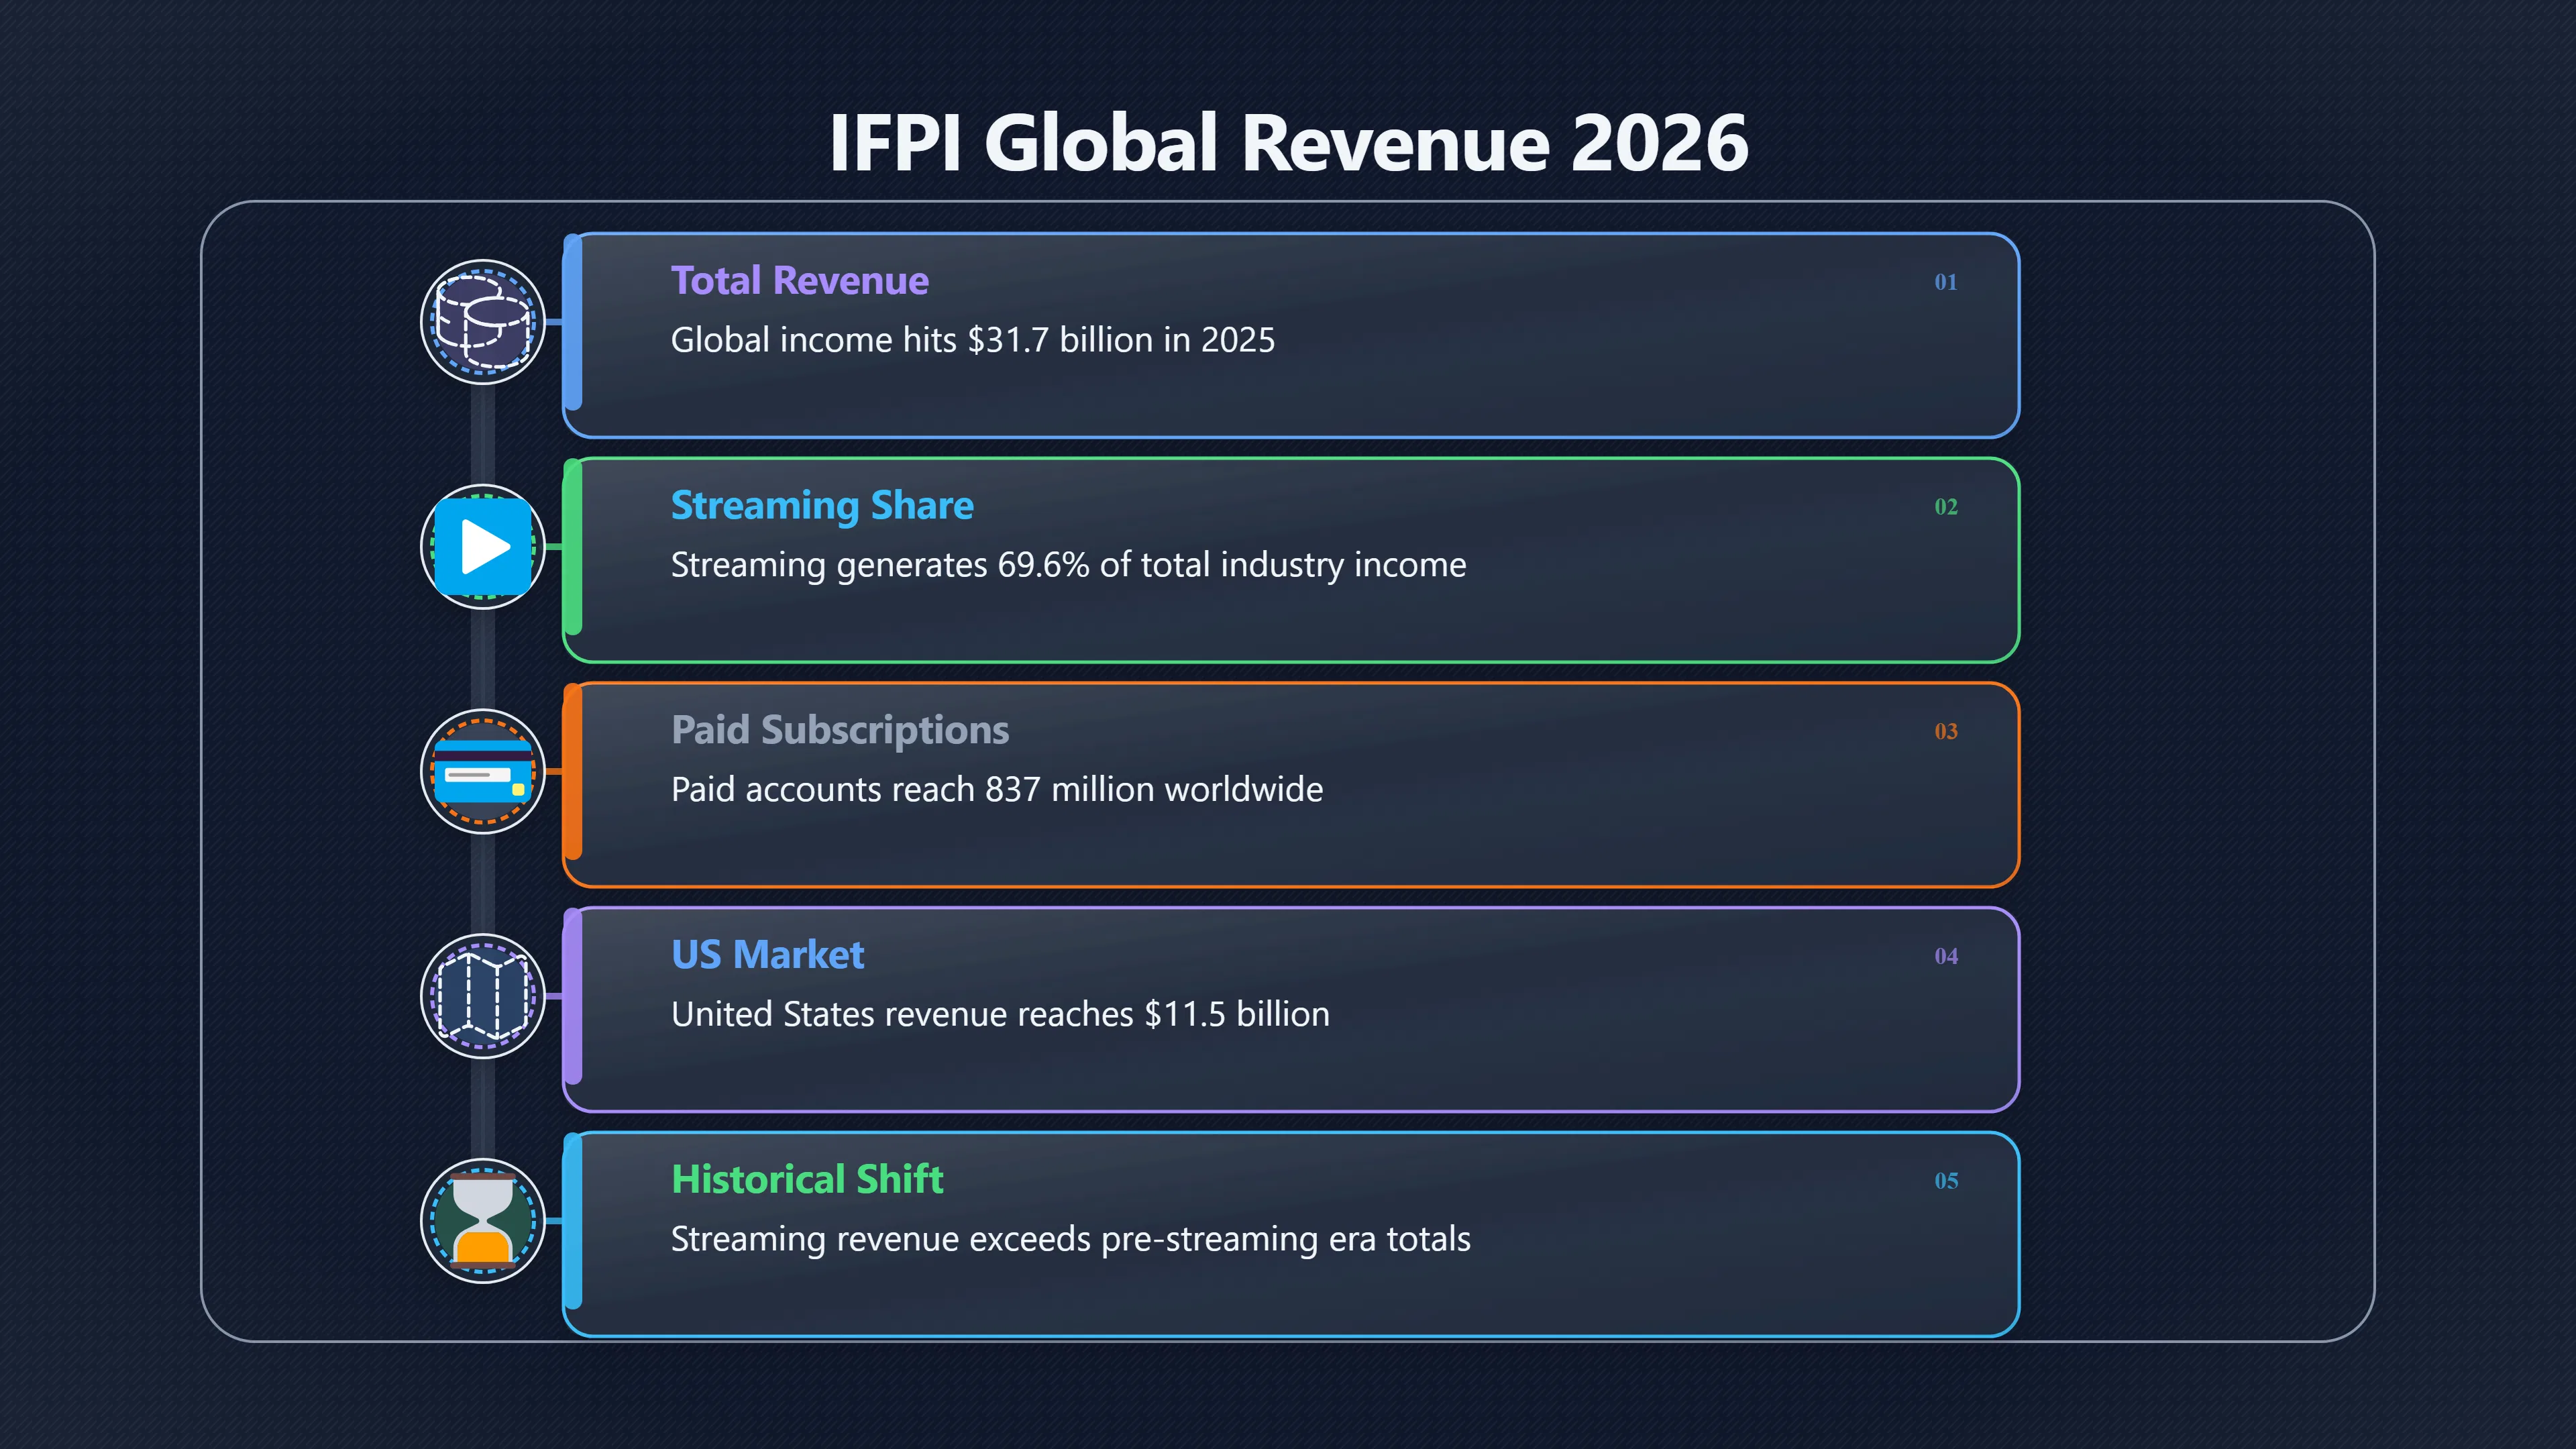
Task: Select the Paid Subscriptions heading
Action: 840,731
